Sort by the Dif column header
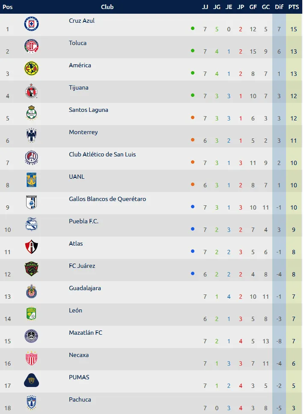The image size is (304, 414). coord(279,7)
